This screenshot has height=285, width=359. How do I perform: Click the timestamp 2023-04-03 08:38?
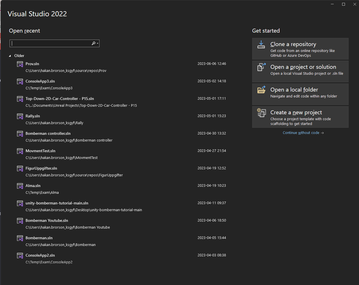click(212, 255)
